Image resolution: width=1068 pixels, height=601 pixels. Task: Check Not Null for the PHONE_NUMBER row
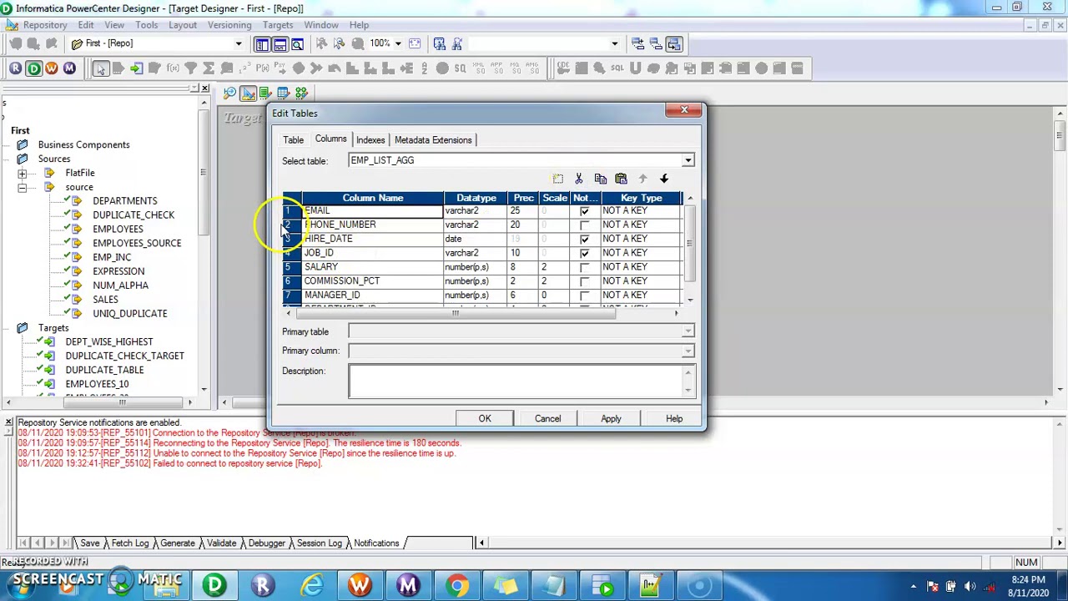[x=584, y=225]
